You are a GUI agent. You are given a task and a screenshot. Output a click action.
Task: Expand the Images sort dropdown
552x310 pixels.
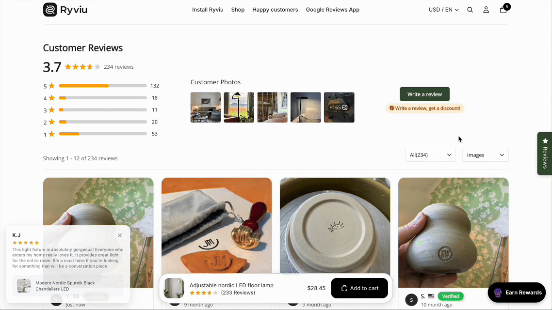[x=485, y=155]
